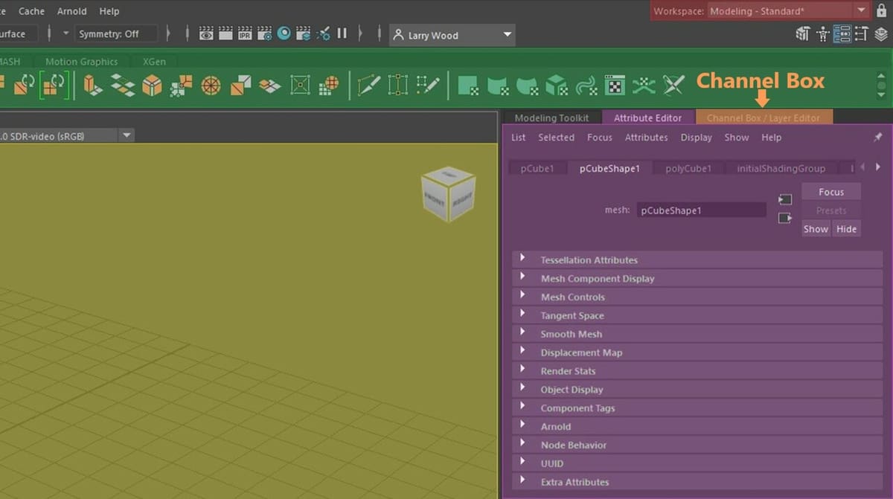Open the UV Editor checker window icon
The width and height of the screenshot is (893, 499).
click(614, 86)
